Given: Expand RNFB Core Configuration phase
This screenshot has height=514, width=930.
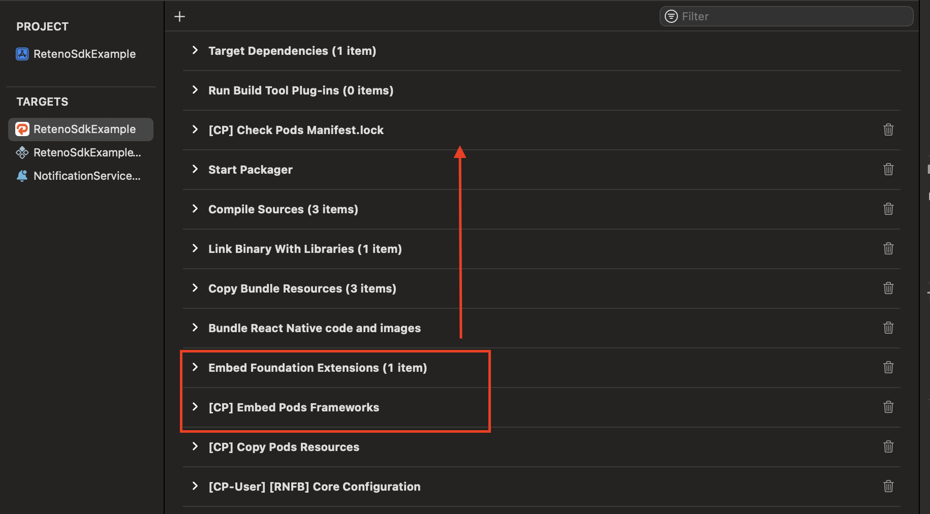Looking at the screenshot, I should tap(195, 486).
